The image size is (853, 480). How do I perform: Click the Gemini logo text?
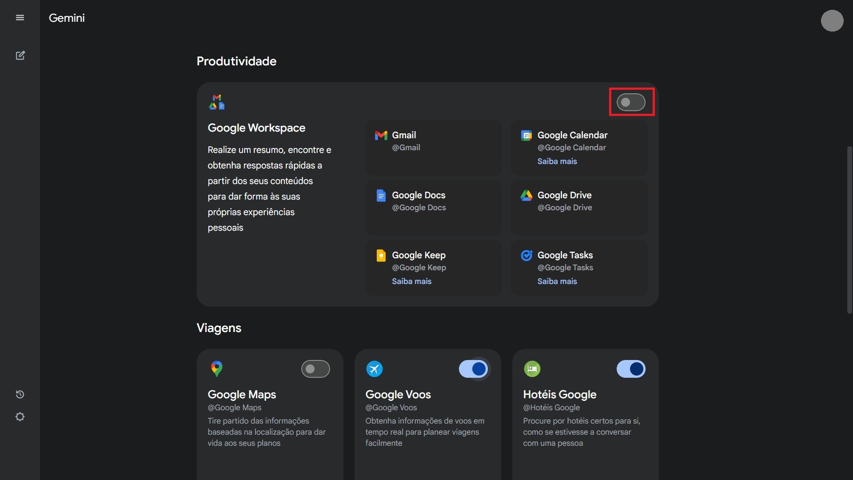pos(67,18)
